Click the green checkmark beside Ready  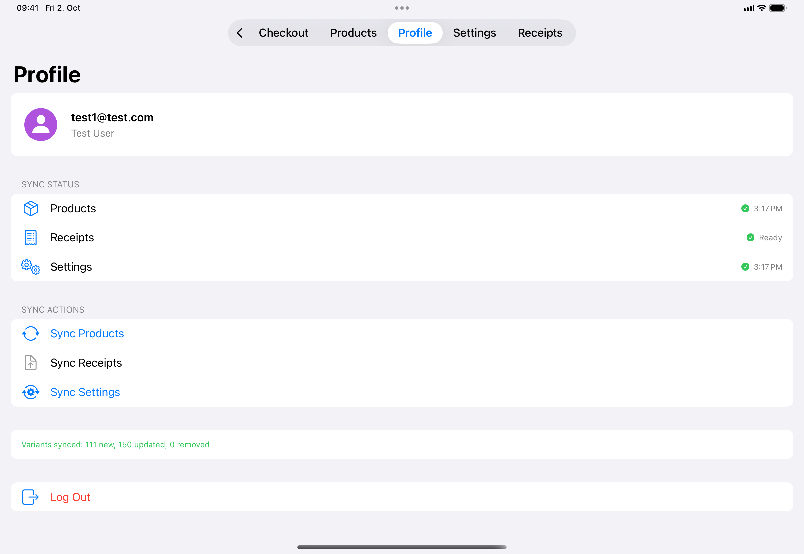coord(750,237)
